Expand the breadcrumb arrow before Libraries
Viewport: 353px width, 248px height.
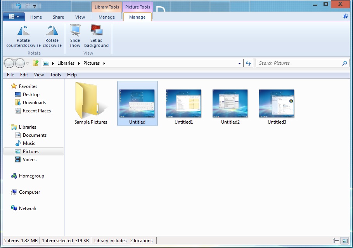coord(53,63)
